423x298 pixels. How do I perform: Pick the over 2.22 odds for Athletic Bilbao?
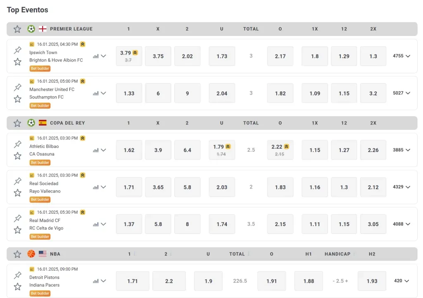pos(280,150)
